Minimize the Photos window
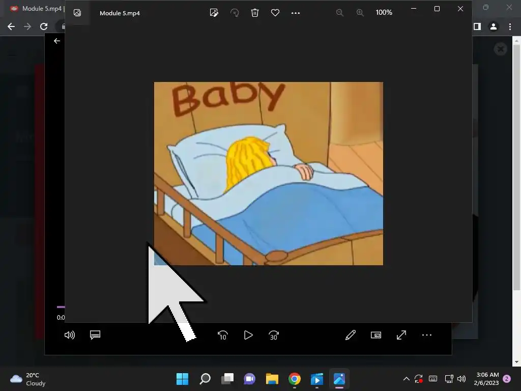This screenshot has height=391, width=521. click(414, 9)
